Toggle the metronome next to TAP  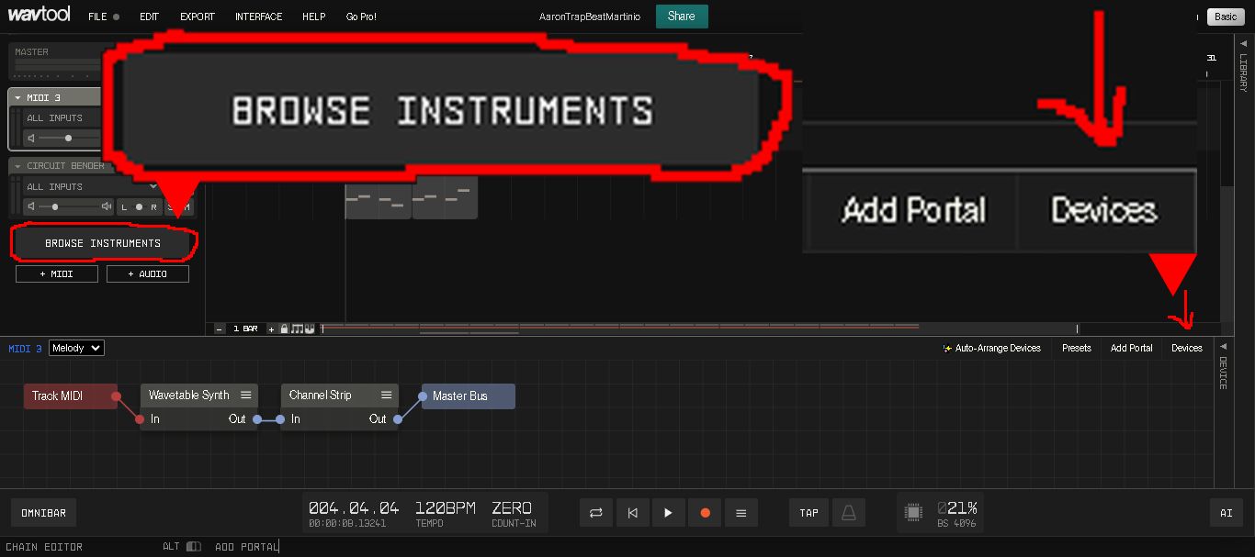click(848, 512)
